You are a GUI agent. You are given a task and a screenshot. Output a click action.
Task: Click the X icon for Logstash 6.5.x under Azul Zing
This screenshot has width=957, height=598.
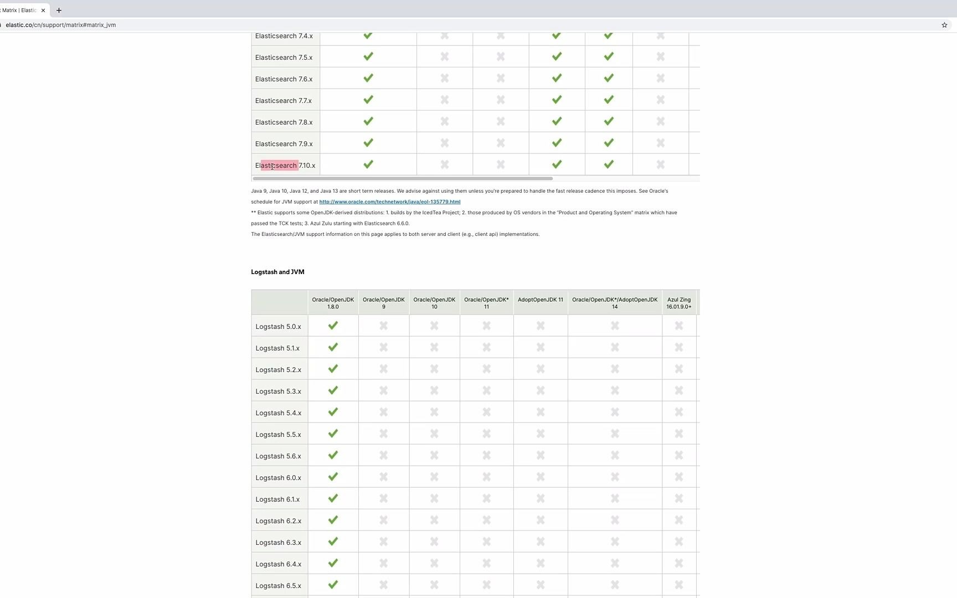click(678, 585)
